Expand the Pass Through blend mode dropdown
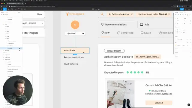Screen dimensions: 192x108 coord(180,39)
